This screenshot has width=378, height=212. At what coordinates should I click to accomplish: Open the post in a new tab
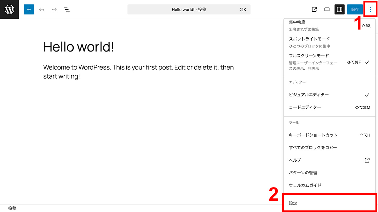coord(314,9)
